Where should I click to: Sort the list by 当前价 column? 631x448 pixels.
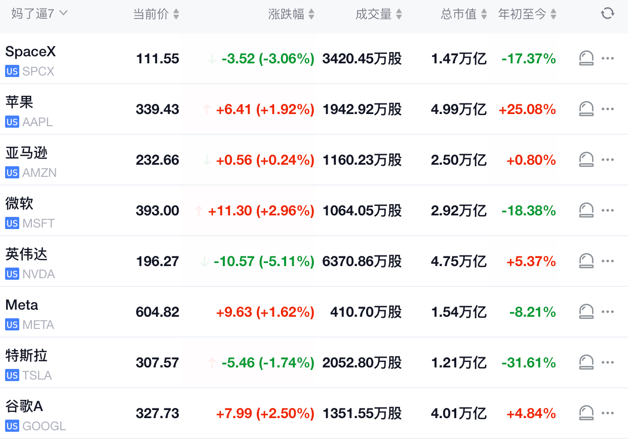[156, 14]
